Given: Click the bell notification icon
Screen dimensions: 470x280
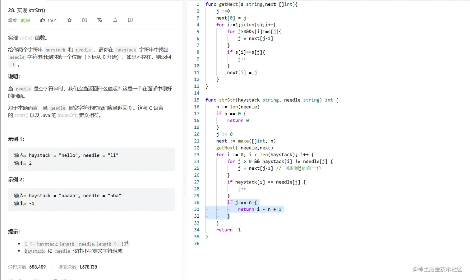Looking at the screenshot, I should tap(115, 20).
